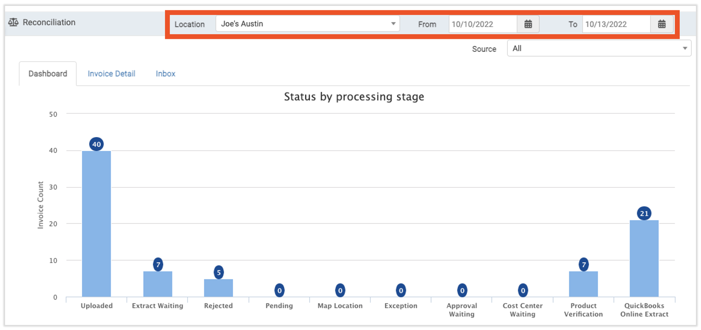Viewport: 701px width, 330px height.
Task: Open the From date calendar picker
Action: 528,24
